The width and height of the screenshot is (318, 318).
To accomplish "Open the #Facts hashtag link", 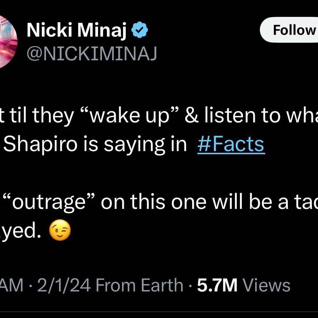I will tap(231, 144).
